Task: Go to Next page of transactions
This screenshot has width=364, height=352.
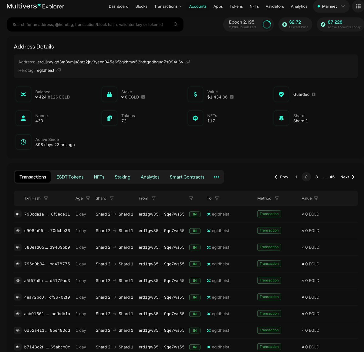Action: (347, 177)
